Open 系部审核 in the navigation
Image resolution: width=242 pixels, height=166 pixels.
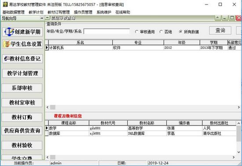(x=22, y=88)
